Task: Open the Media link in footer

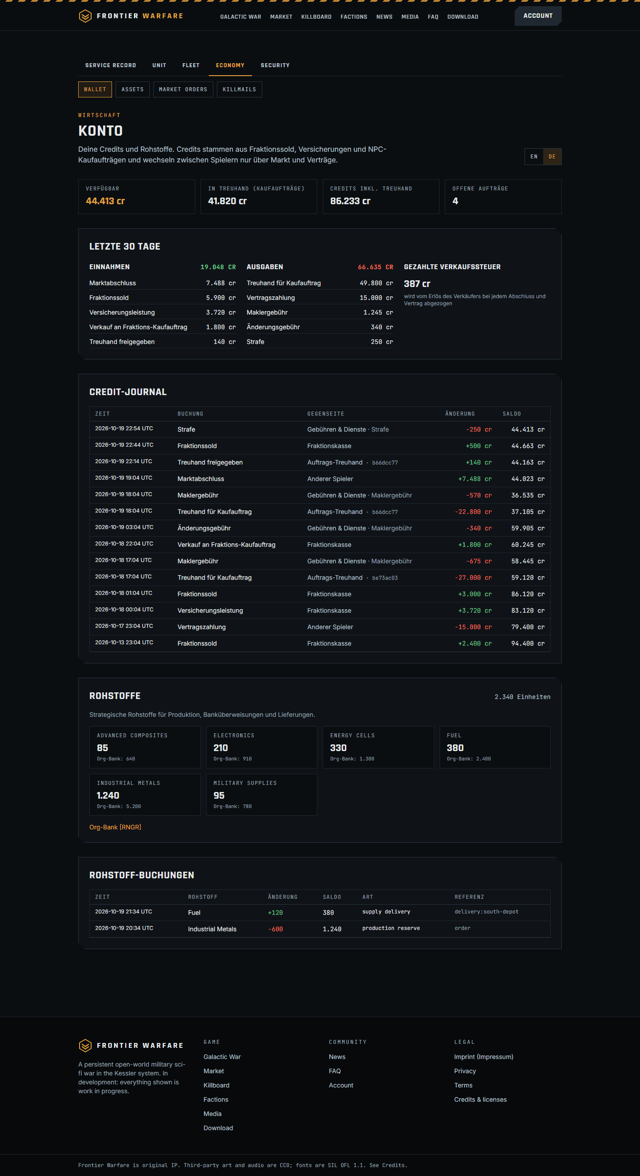Action: pyautogui.click(x=212, y=1113)
